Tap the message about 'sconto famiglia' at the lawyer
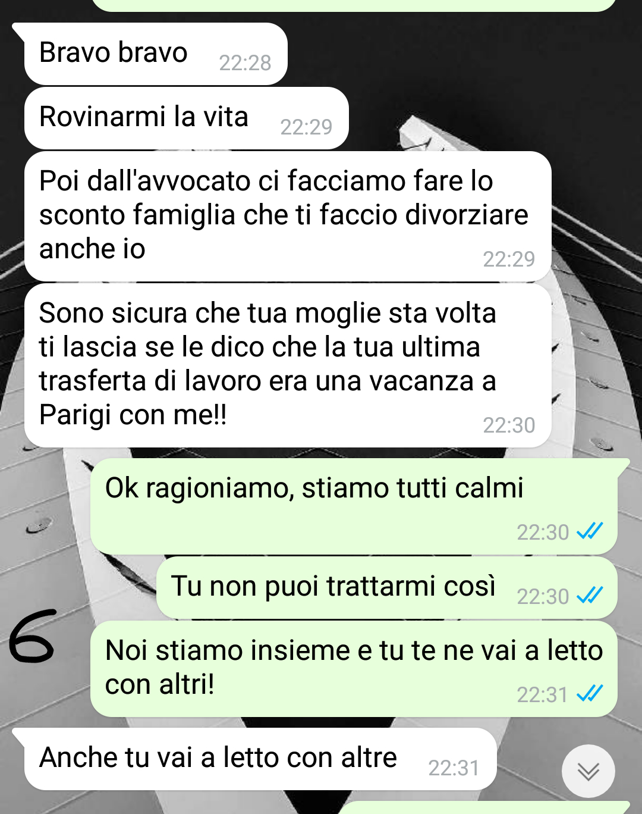This screenshot has height=814, width=642. tap(288, 216)
